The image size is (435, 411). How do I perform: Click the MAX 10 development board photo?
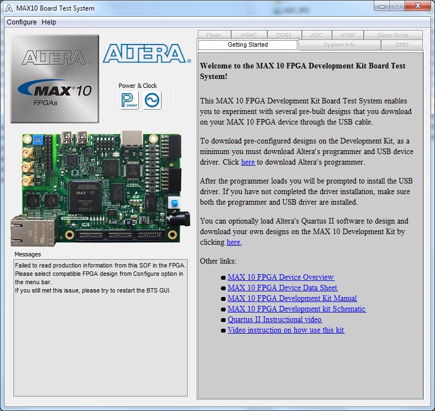(x=100, y=189)
